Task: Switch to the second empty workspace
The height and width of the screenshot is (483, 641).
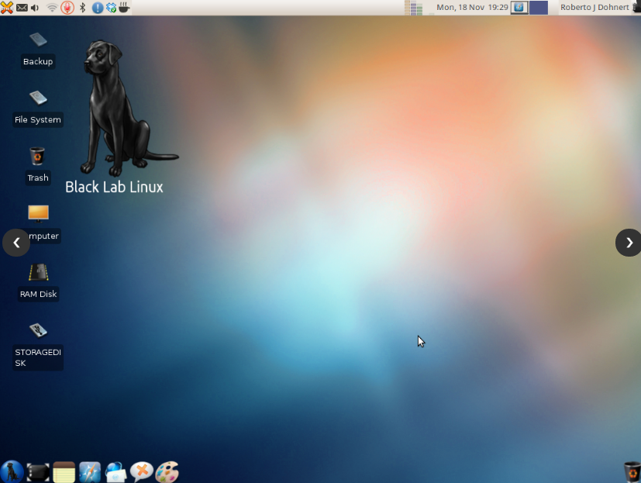Action: point(539,7)
